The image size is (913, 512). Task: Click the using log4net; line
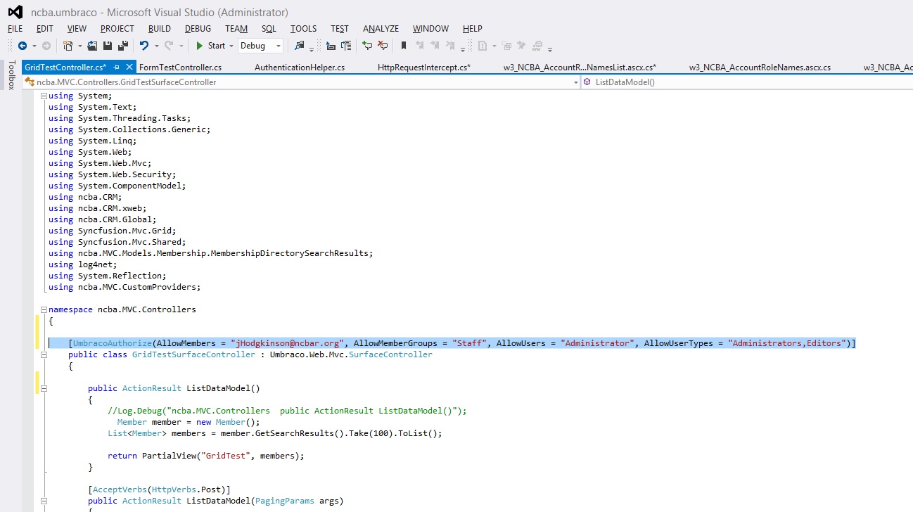click(83, 264)
